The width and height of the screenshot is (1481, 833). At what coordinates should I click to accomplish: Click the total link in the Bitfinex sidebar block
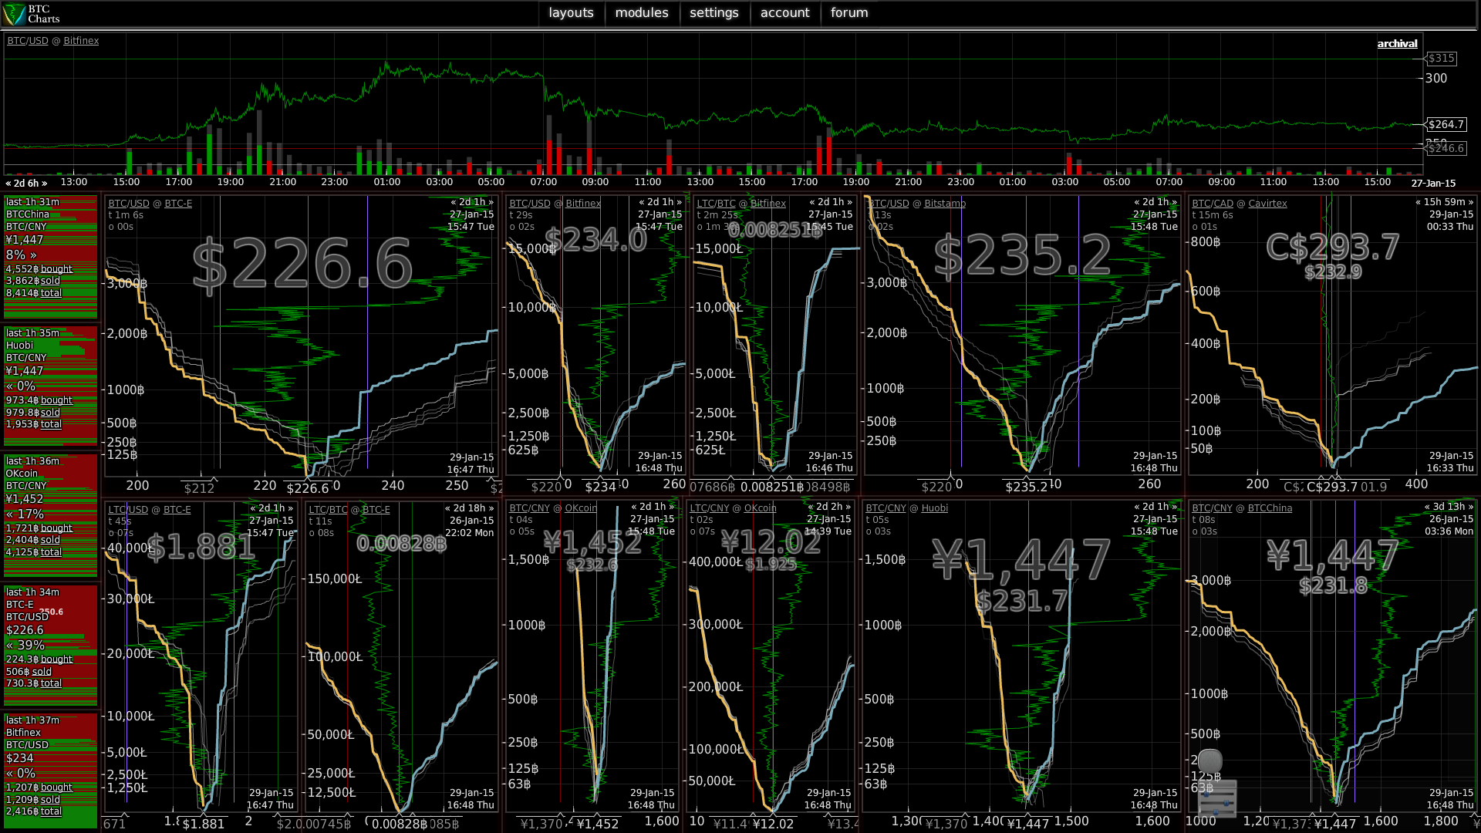click(x=51, y=811)
